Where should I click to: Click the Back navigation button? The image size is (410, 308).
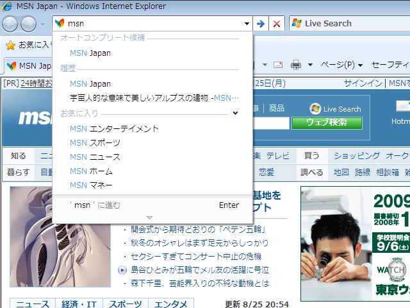pyautogui.click(x=10, y=24)
